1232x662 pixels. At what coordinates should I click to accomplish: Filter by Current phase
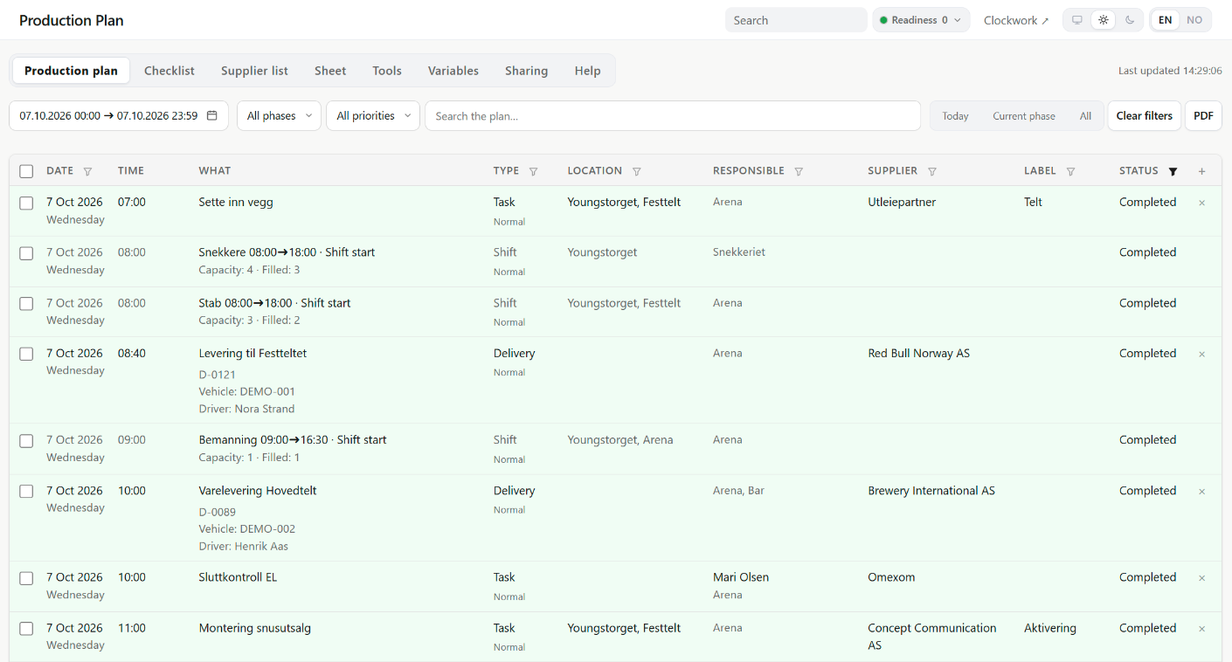point(1024,115)
